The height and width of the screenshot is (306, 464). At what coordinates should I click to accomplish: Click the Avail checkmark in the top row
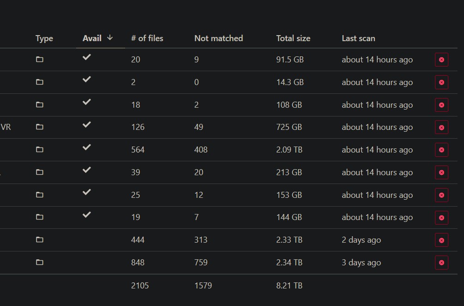point(86,57)
